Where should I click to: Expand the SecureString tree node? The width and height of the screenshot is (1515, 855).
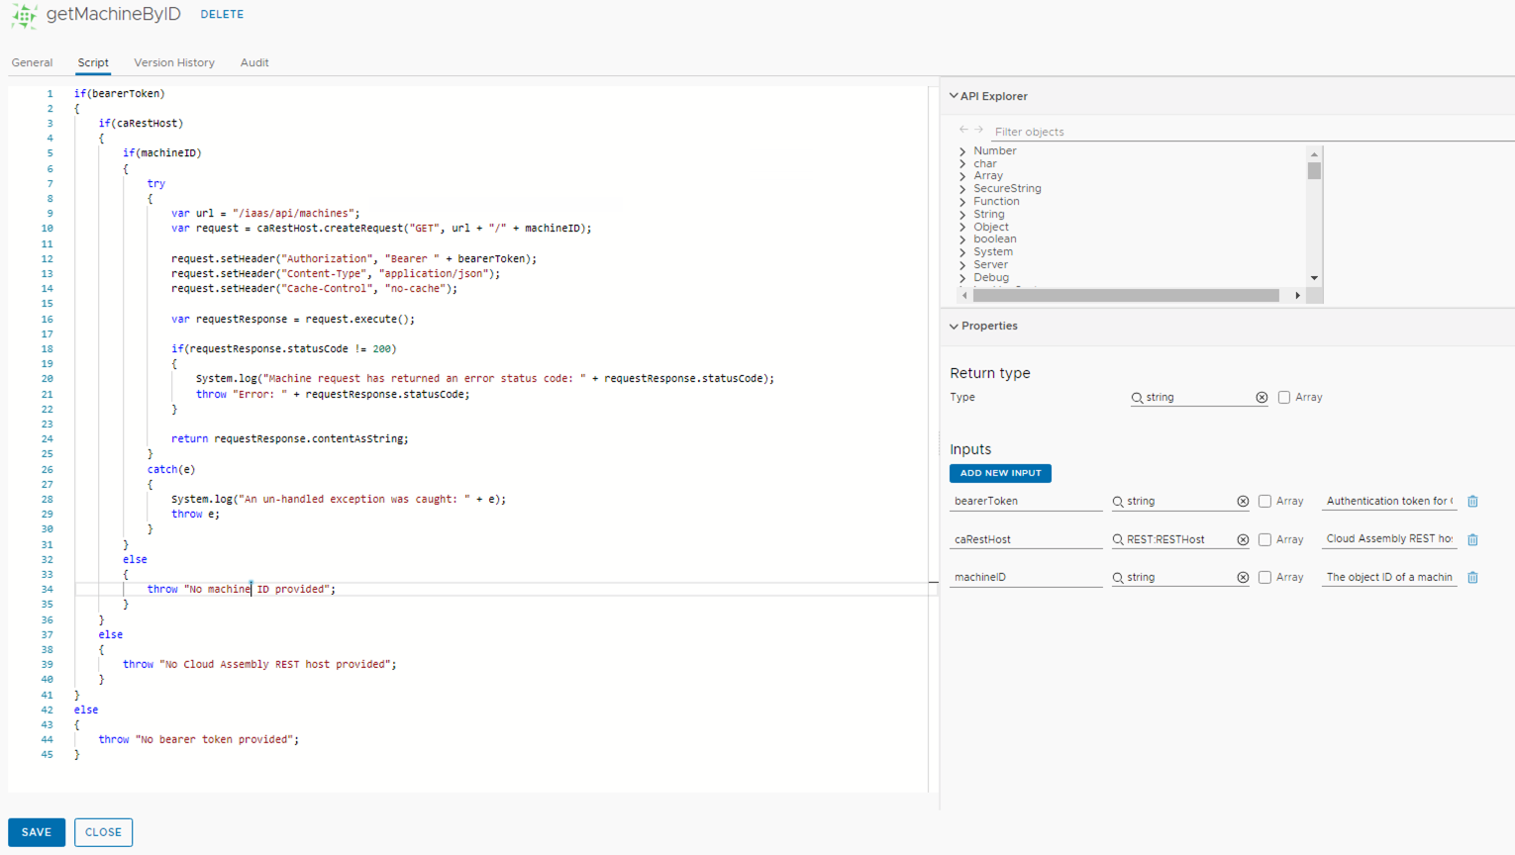pos(962,189)
